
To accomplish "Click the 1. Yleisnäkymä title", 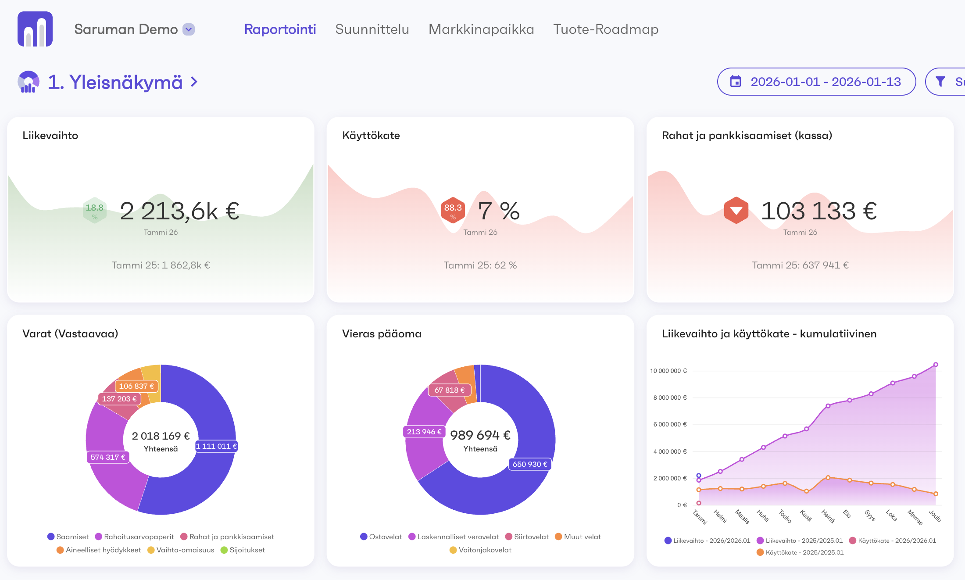I will pyautogui.click(x=115, y=82).
